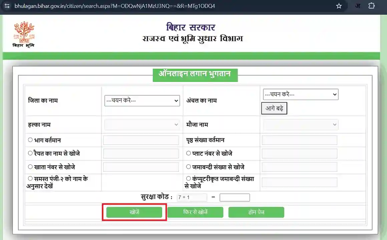Click the green खोजें button

click(134, 212)
